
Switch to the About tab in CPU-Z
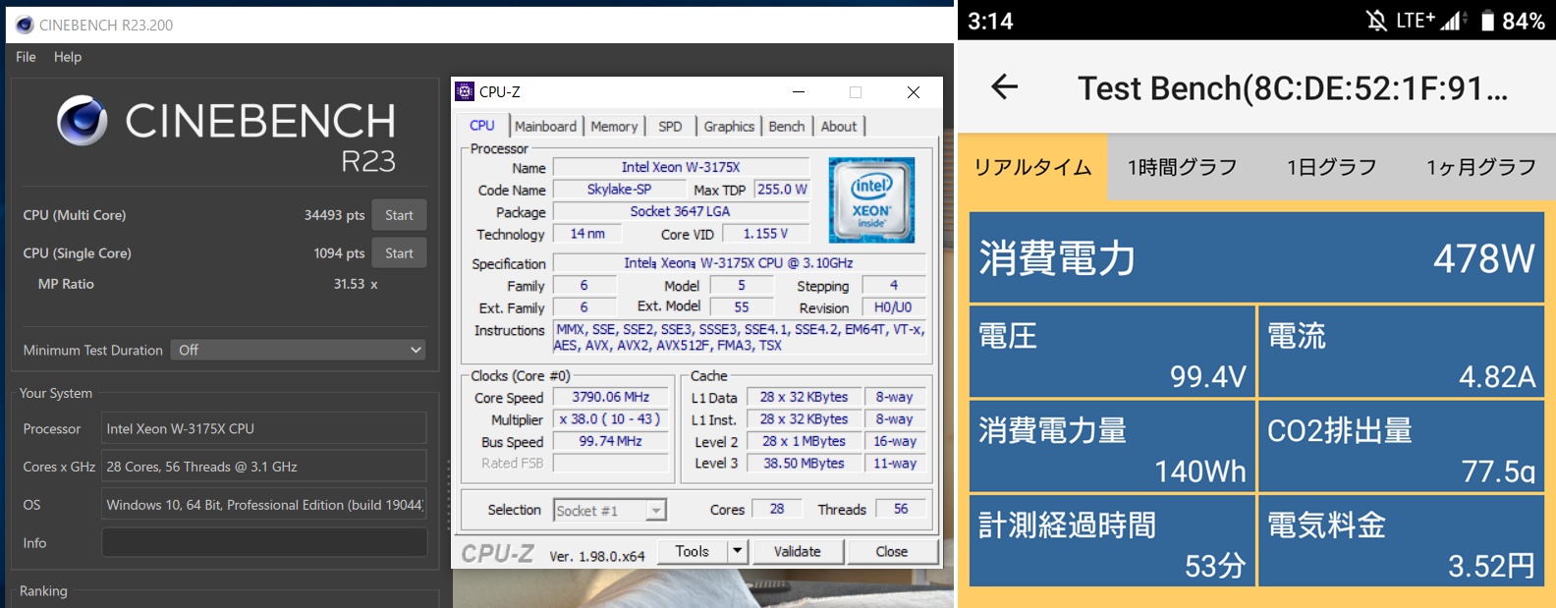coord(839,127)
